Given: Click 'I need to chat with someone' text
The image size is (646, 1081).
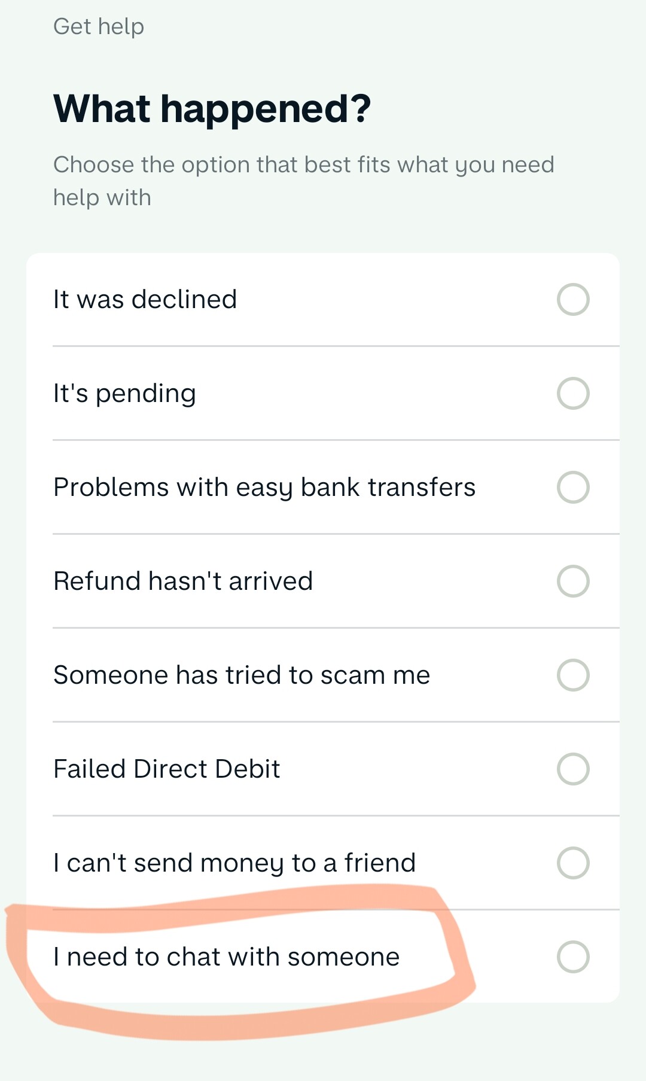Looking at the screenshot, I should (226, 957).
